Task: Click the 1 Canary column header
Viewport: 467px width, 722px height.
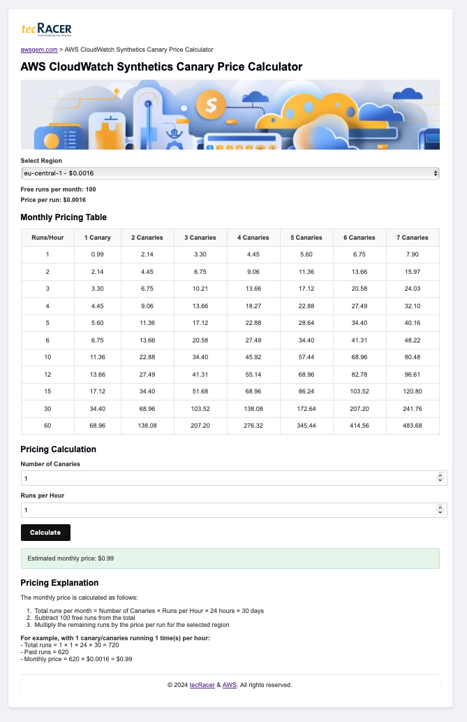Action: coord(98,238)
